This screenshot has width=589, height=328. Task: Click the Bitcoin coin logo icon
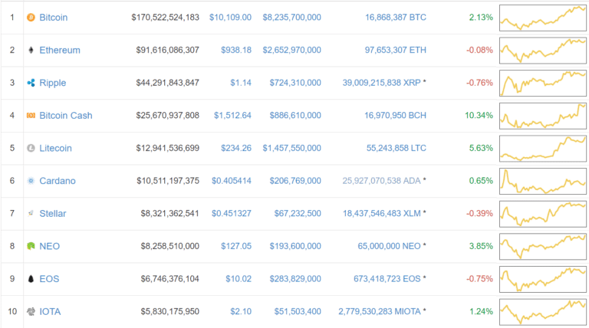[x=31, y=18]
